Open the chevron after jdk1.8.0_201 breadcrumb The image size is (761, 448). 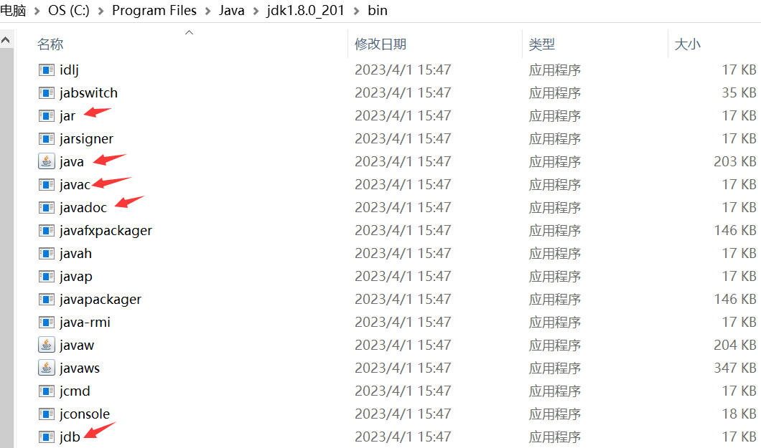coord(356,11)
